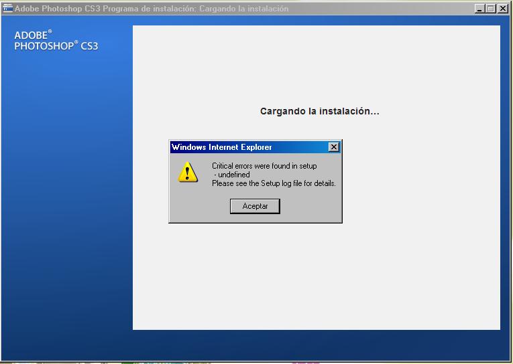513x364 pixels.
Task: Maximize the Photoshop CS3 installer window
Action: (490, 9)
